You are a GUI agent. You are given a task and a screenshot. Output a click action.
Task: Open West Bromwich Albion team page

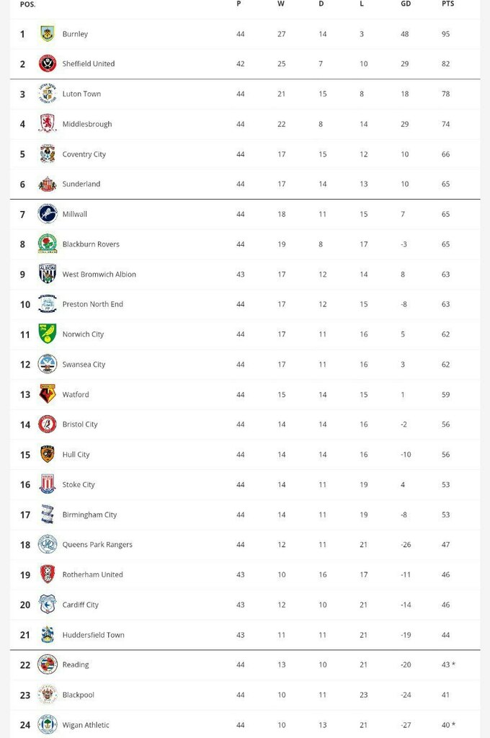coord(99,275)
